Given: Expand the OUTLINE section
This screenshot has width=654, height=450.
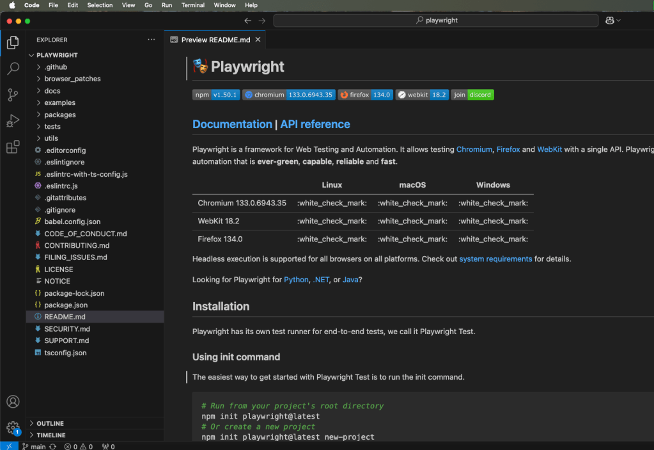Looking at the screenshot, I should point(50,423).
